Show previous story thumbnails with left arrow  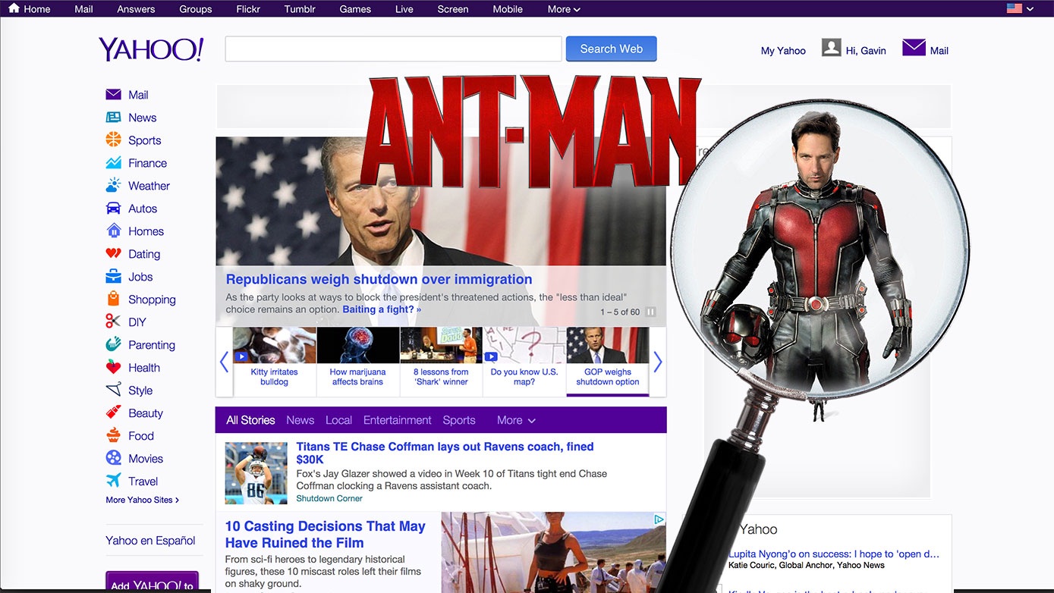point(224,362)
